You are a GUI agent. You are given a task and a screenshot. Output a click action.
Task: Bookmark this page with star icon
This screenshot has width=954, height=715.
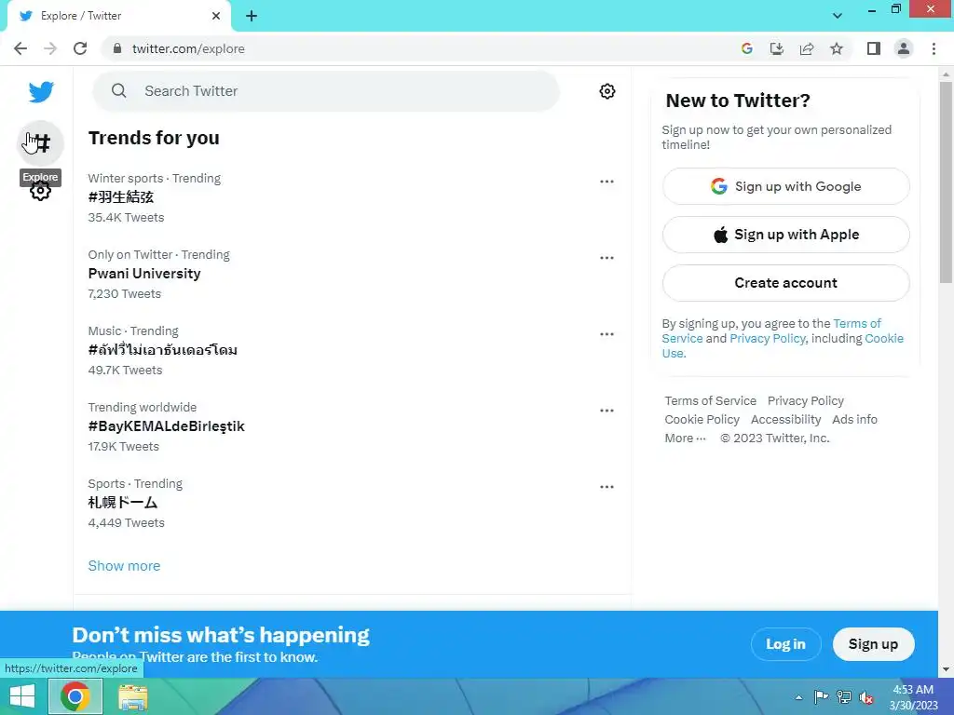837,48
